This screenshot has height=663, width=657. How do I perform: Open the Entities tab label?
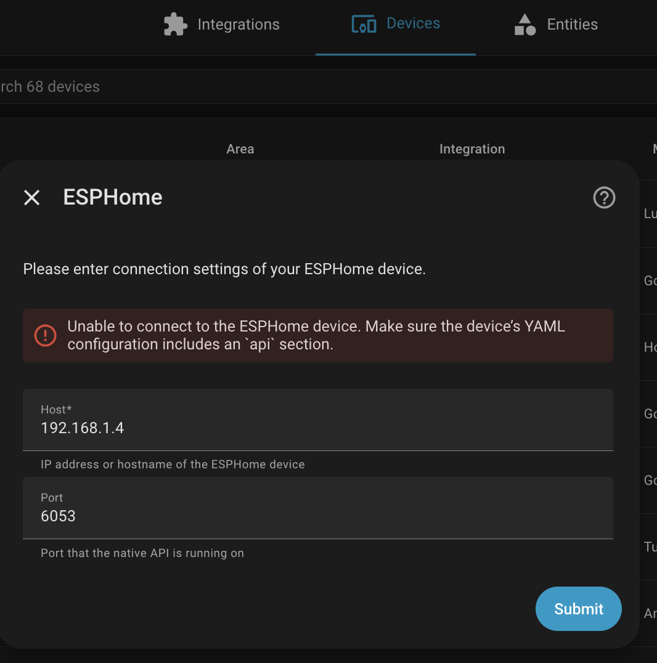[x=572, y=25]
